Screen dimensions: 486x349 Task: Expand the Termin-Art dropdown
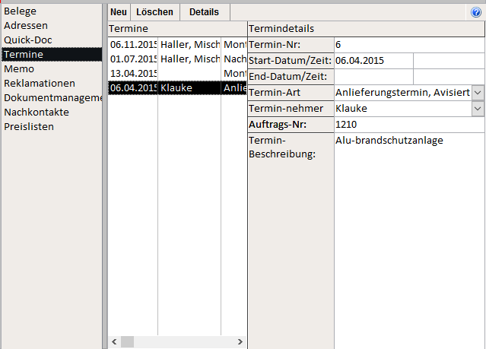coord(477,92)
